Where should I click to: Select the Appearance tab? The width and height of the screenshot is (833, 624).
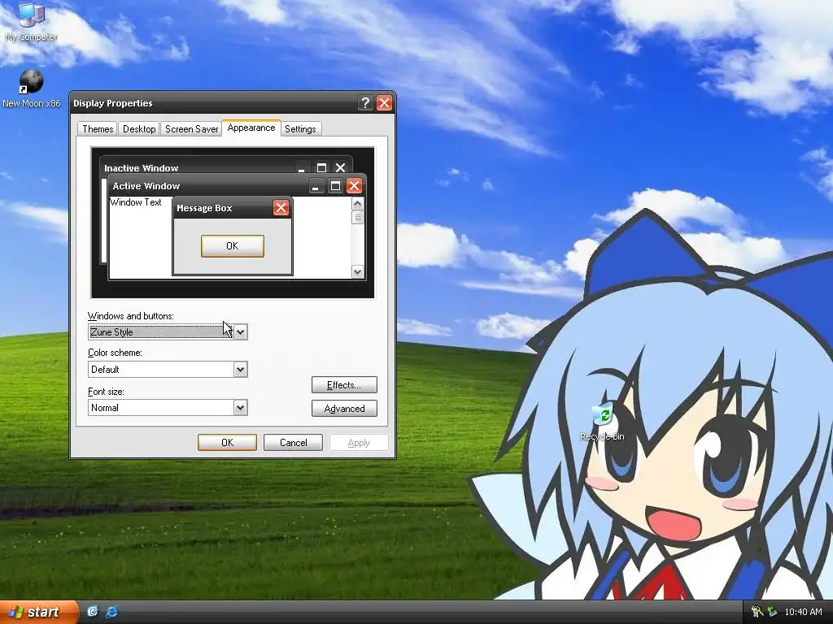pos(251,128)
